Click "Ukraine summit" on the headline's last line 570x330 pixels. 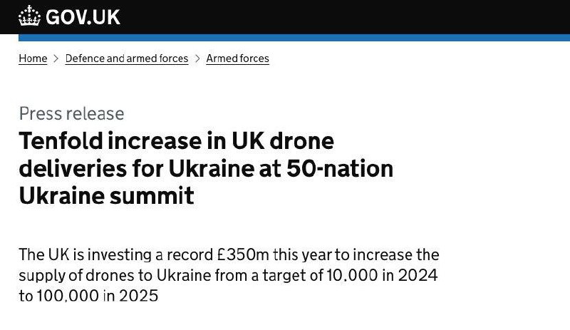[106, 196]
